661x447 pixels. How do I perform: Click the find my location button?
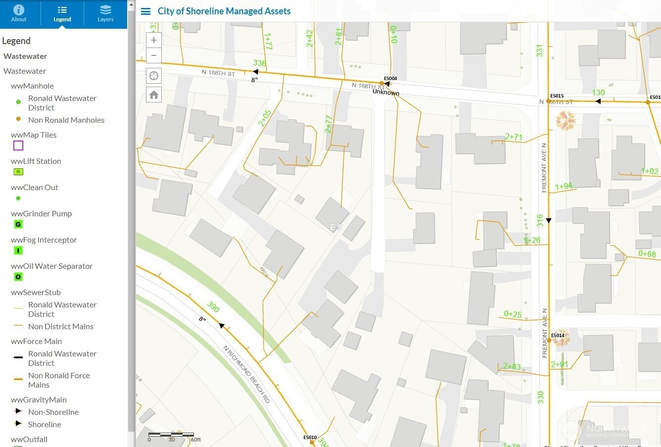pos(154,76)
